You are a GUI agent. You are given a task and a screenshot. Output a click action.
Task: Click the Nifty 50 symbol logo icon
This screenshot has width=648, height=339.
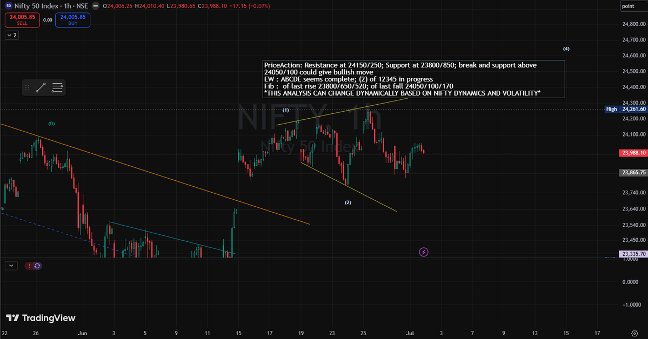pyautogui.click(x=9, y=6)
